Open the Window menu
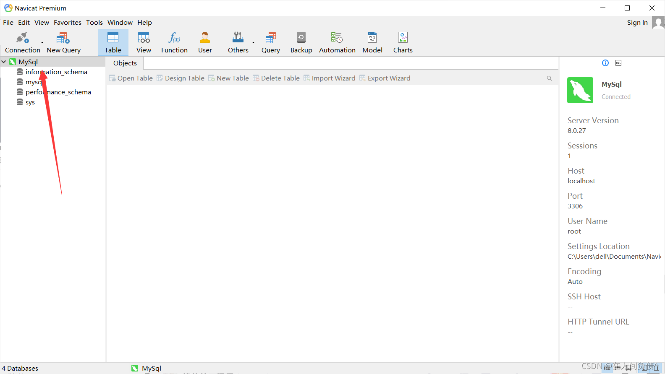 120,23
